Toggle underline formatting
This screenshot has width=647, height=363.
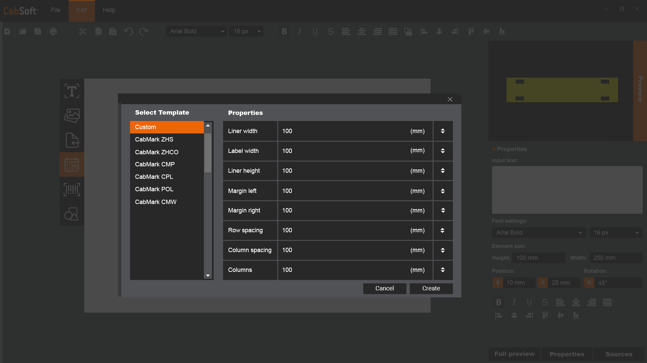point(315,31)
